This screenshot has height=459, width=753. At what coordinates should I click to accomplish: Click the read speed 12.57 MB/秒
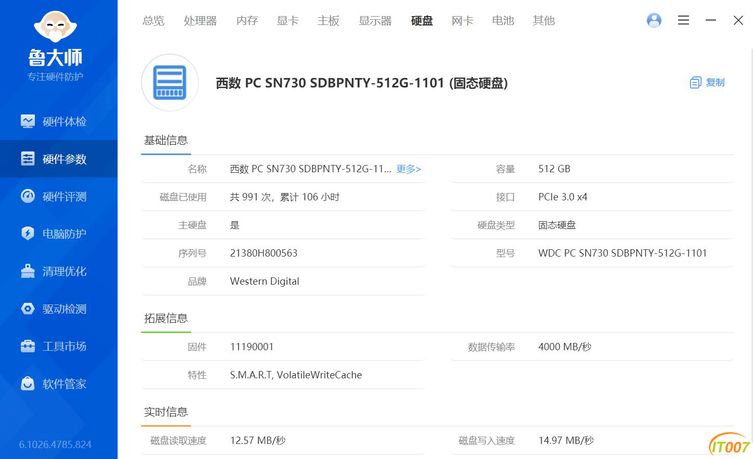[258, 441]
